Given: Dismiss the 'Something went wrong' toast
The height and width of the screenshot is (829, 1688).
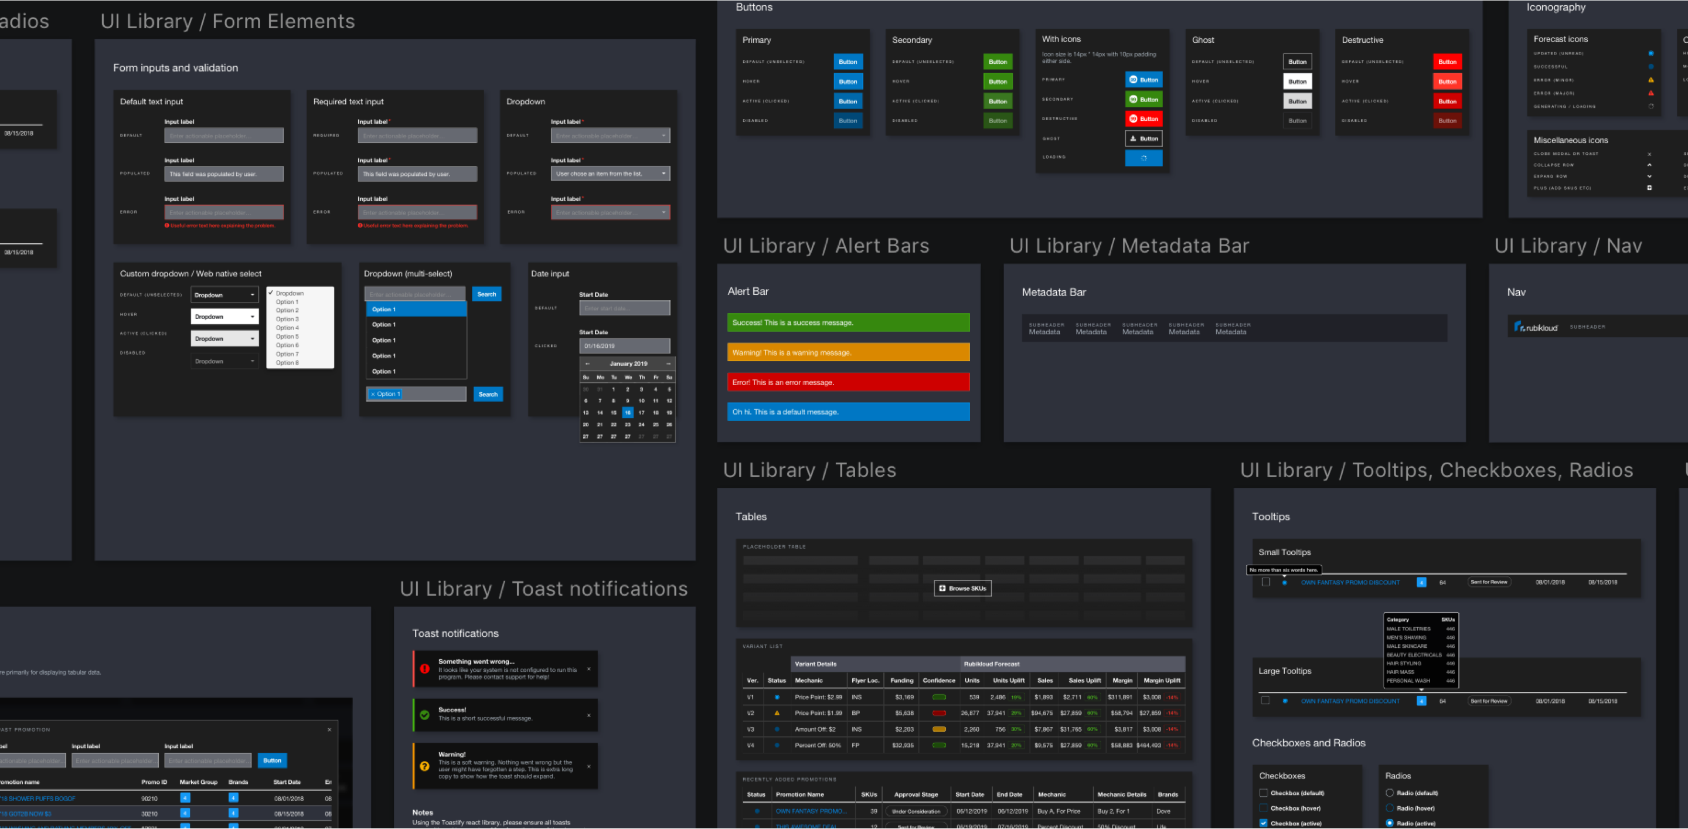Looking at the screenshot, I should [588, 669].
